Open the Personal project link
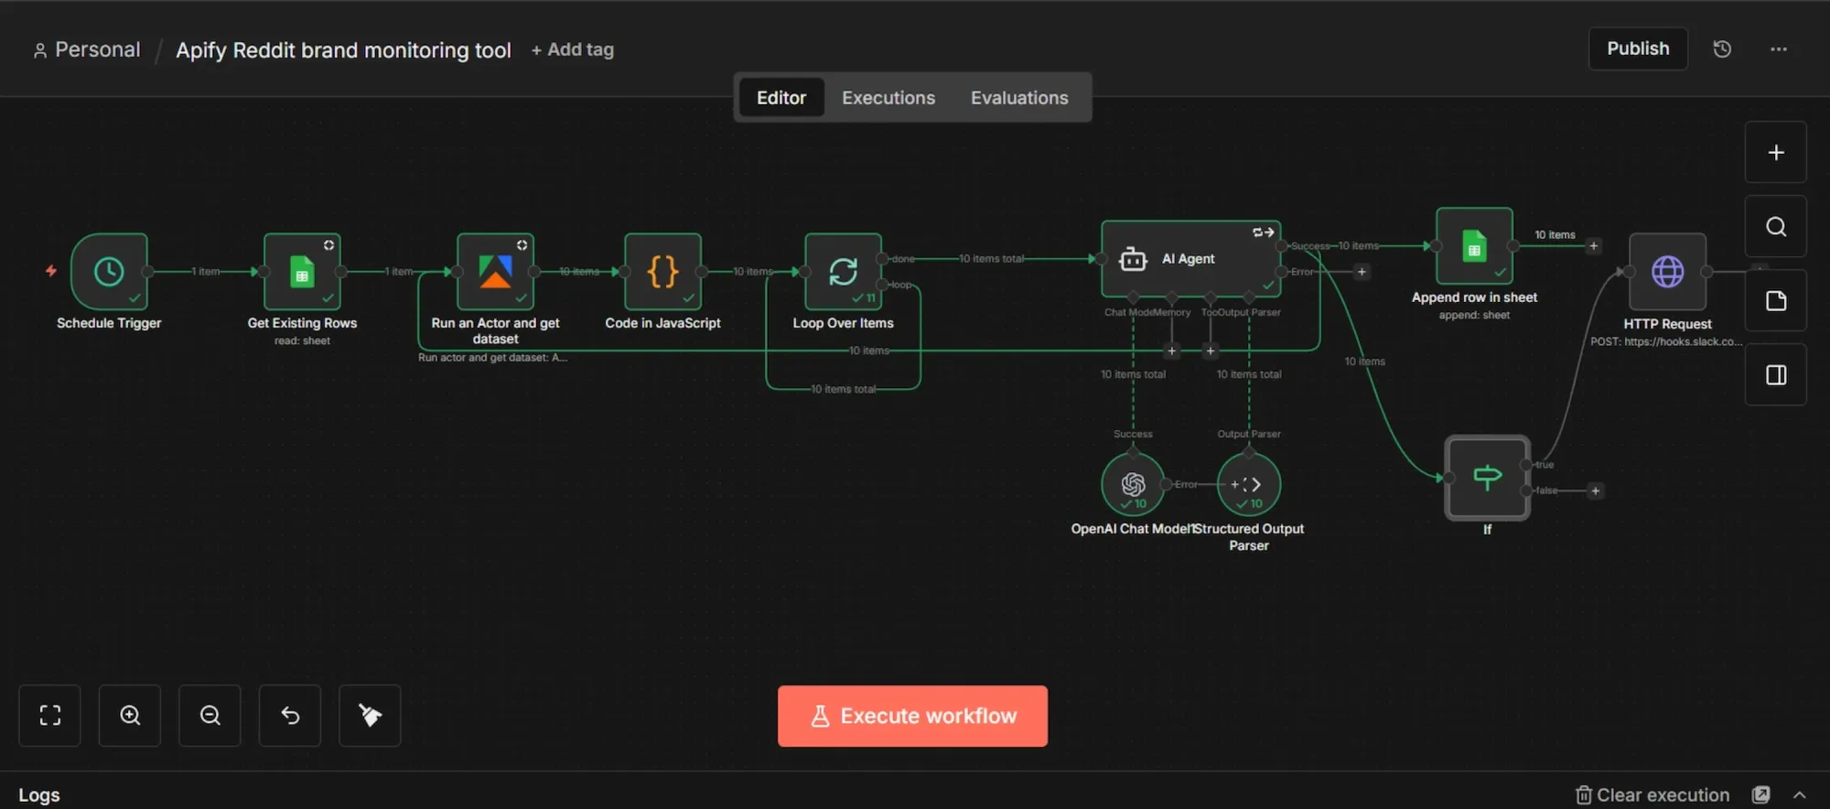The height and width of the screenshot is (809, 1830). click(x=87, y=49)
